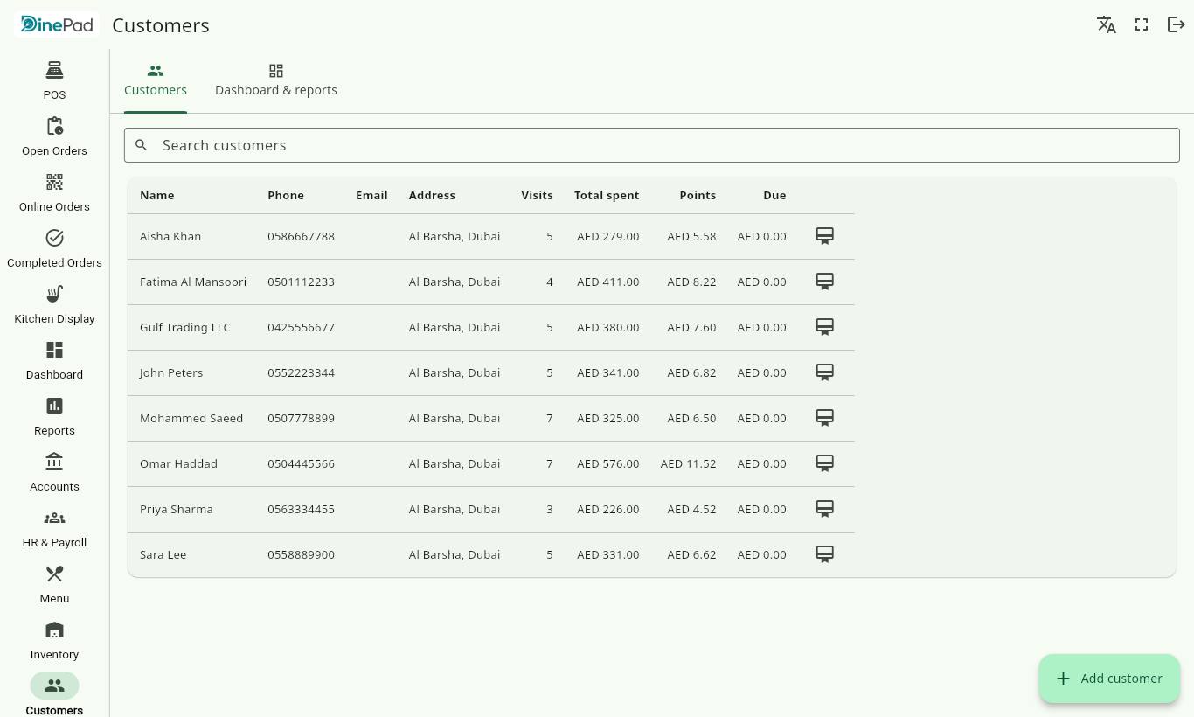
Task: Open Inventory in the sidebar
Action: click(54, 641)
